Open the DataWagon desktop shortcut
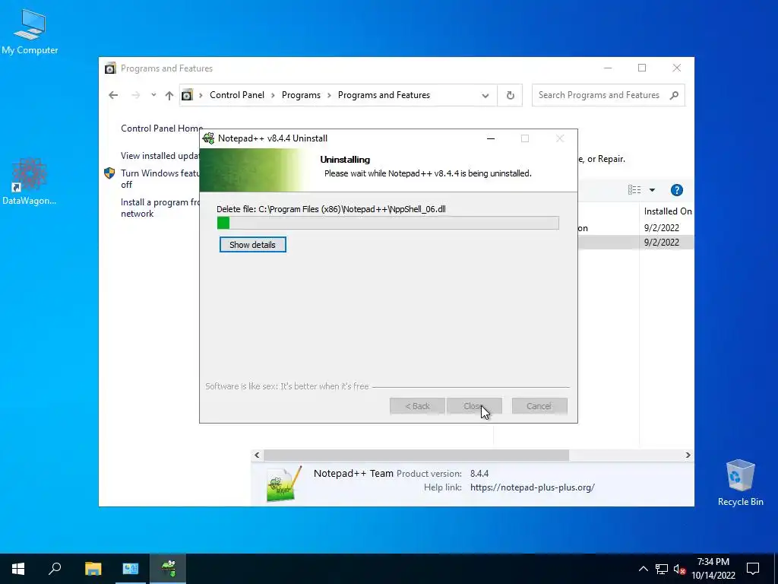Screen dimensions: 778x584 coord(30,181)
